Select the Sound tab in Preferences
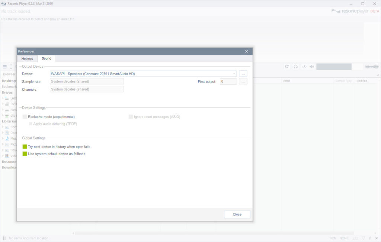Image resolution: width=381 pixels, height=242 pixels. tap(47, 58)
